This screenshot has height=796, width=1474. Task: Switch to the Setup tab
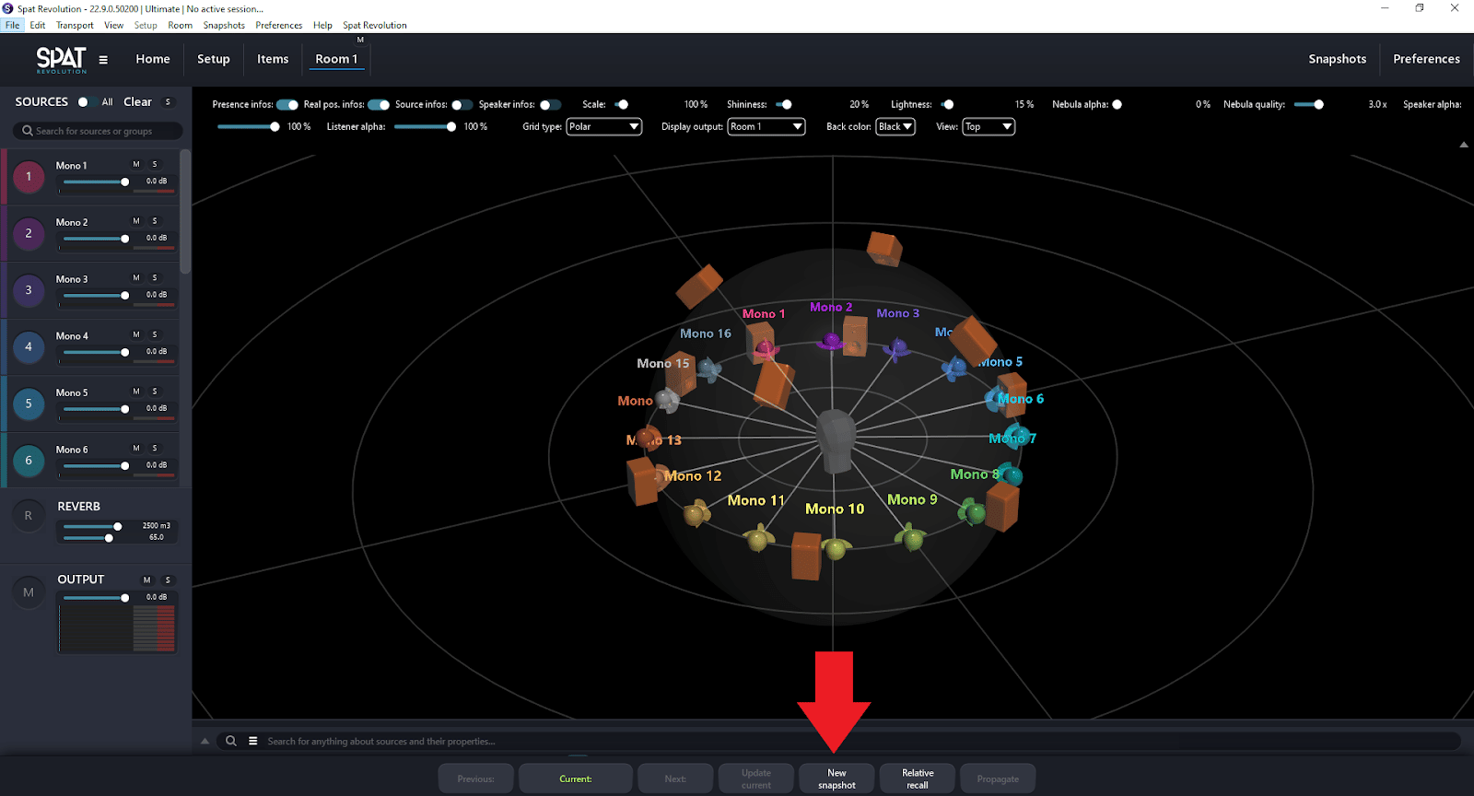(x=214, y=59)
